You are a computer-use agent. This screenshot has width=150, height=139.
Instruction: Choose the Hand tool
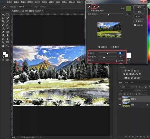pos(3,46)
